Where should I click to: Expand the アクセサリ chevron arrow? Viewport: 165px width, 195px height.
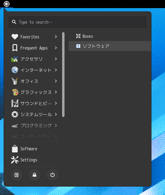pos(56,59)
